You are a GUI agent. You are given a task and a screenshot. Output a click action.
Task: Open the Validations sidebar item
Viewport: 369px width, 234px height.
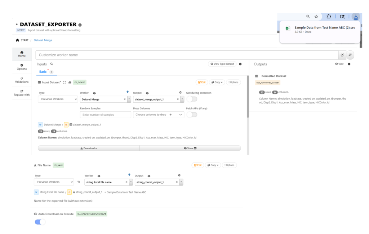coord(22,80)
